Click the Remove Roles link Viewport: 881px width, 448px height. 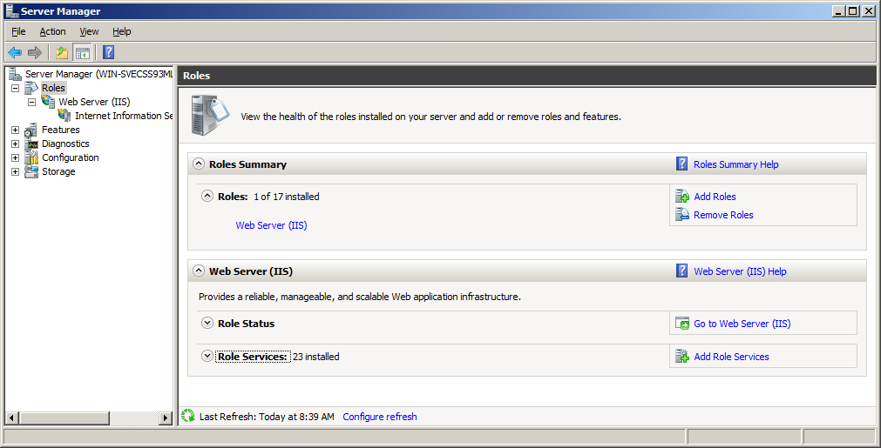(x=723, y=215)
